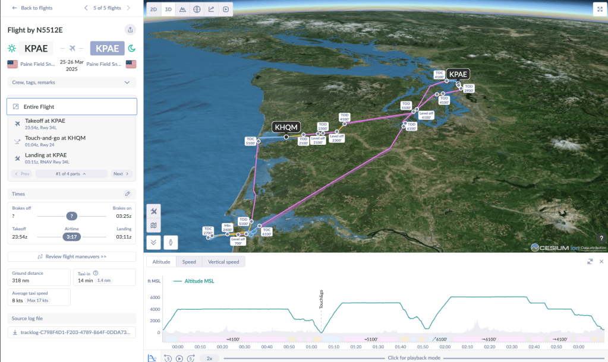Screen dimensions: 608x362
Task: Expand Crew, tags, remarks section
Action: click(x=71, y=82)
